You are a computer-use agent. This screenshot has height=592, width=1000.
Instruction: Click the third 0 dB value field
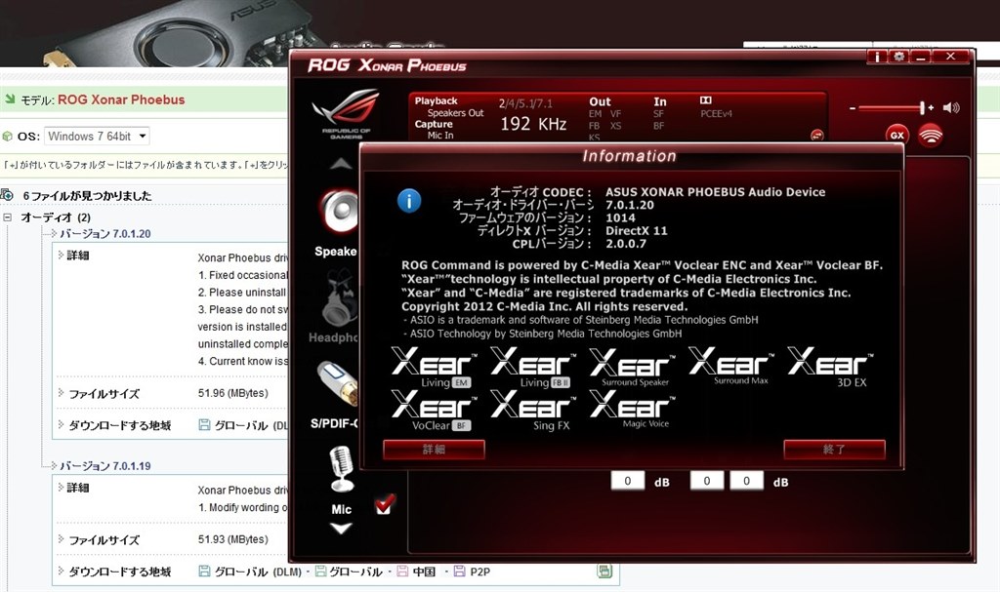point(746,481)
